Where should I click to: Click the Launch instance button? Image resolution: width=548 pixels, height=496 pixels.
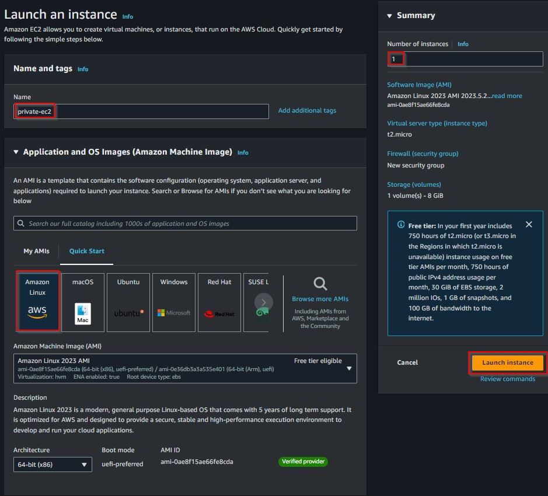tap(508, 362)
